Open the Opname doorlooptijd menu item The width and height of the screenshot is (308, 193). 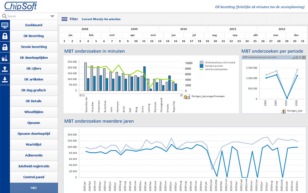click(x=34, y=134)
